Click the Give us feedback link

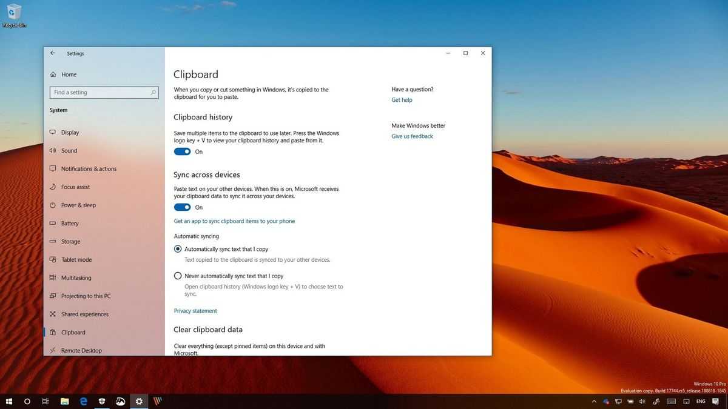click(412, 136)
